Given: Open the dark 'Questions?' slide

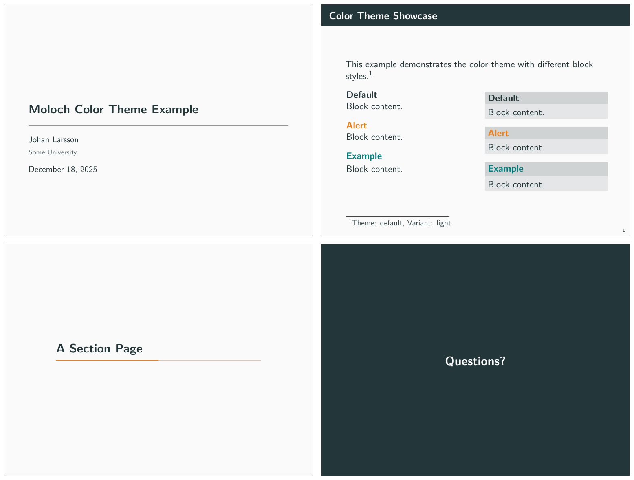Looking at the screenshot, I should (x=475, y=361).
